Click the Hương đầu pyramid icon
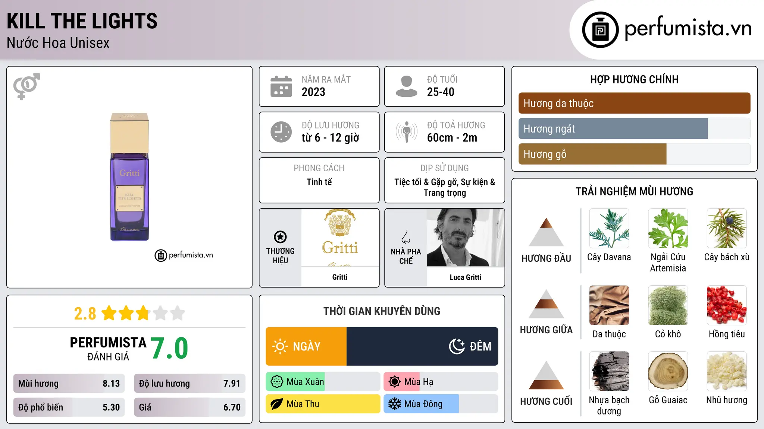Image resolution: width=764 pixels, height=429 pixels. 546,232
